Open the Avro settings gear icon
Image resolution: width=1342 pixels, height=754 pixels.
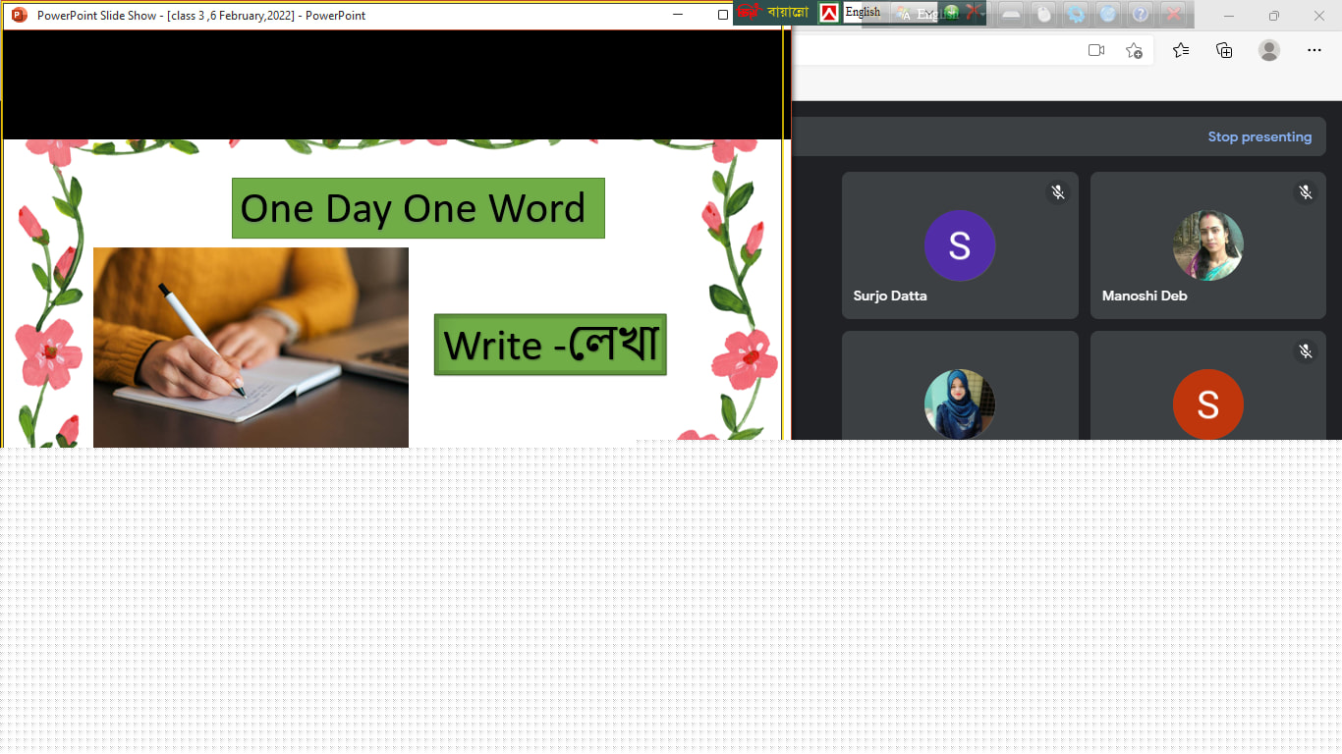tap(1076, 14)
